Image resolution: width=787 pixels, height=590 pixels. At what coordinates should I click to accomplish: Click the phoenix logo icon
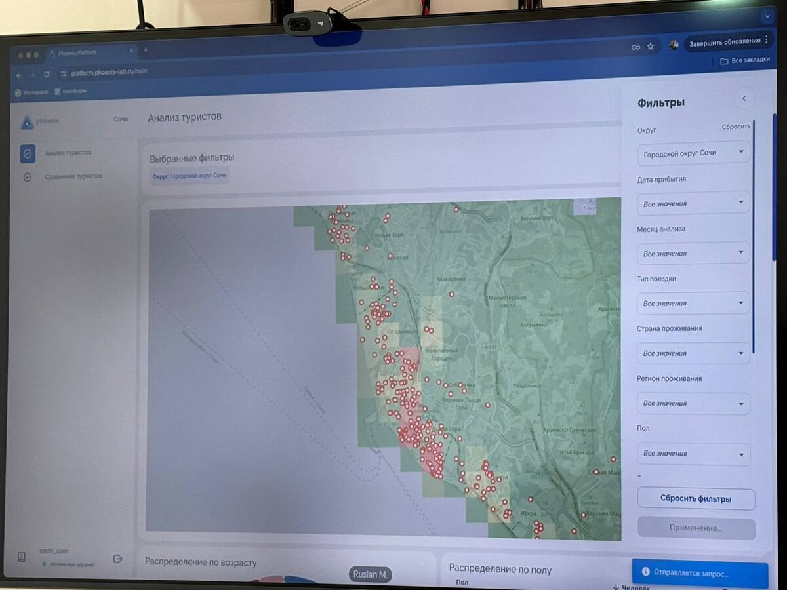(27, 122)
